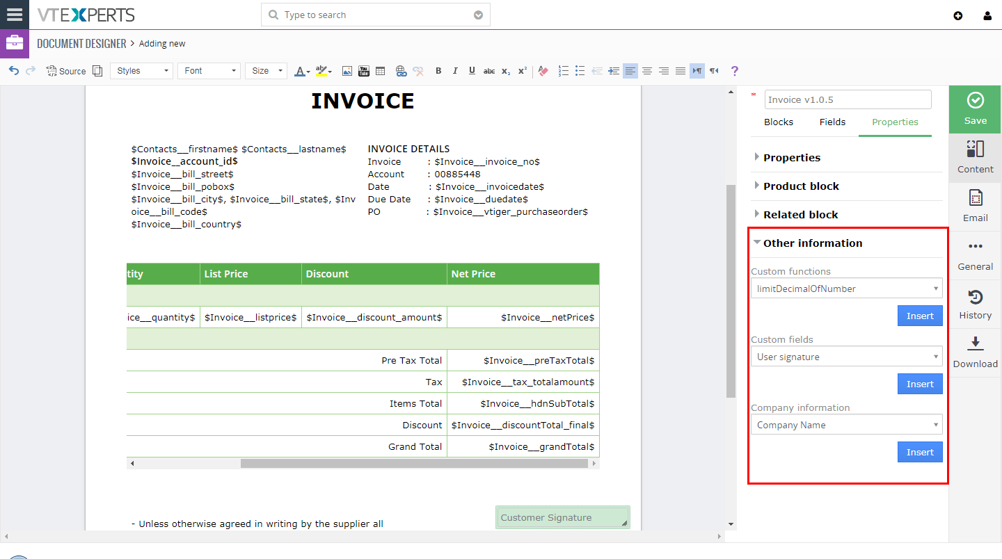Viewport: 1002px width, 559px height.
Task: Toggle the numbered list formatting
Action: [x=564, y=70]
